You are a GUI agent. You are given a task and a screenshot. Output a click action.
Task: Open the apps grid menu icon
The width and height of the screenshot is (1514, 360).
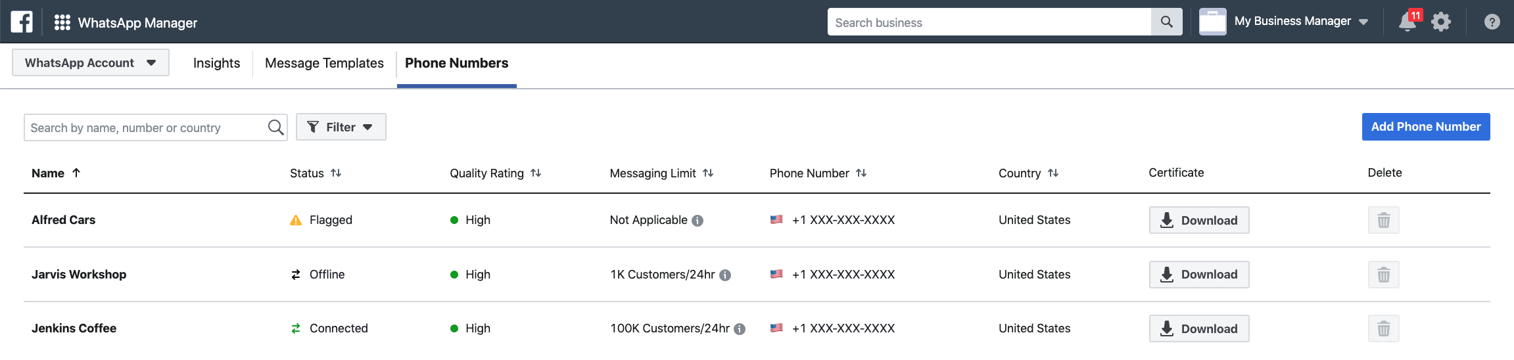[62, 22]
